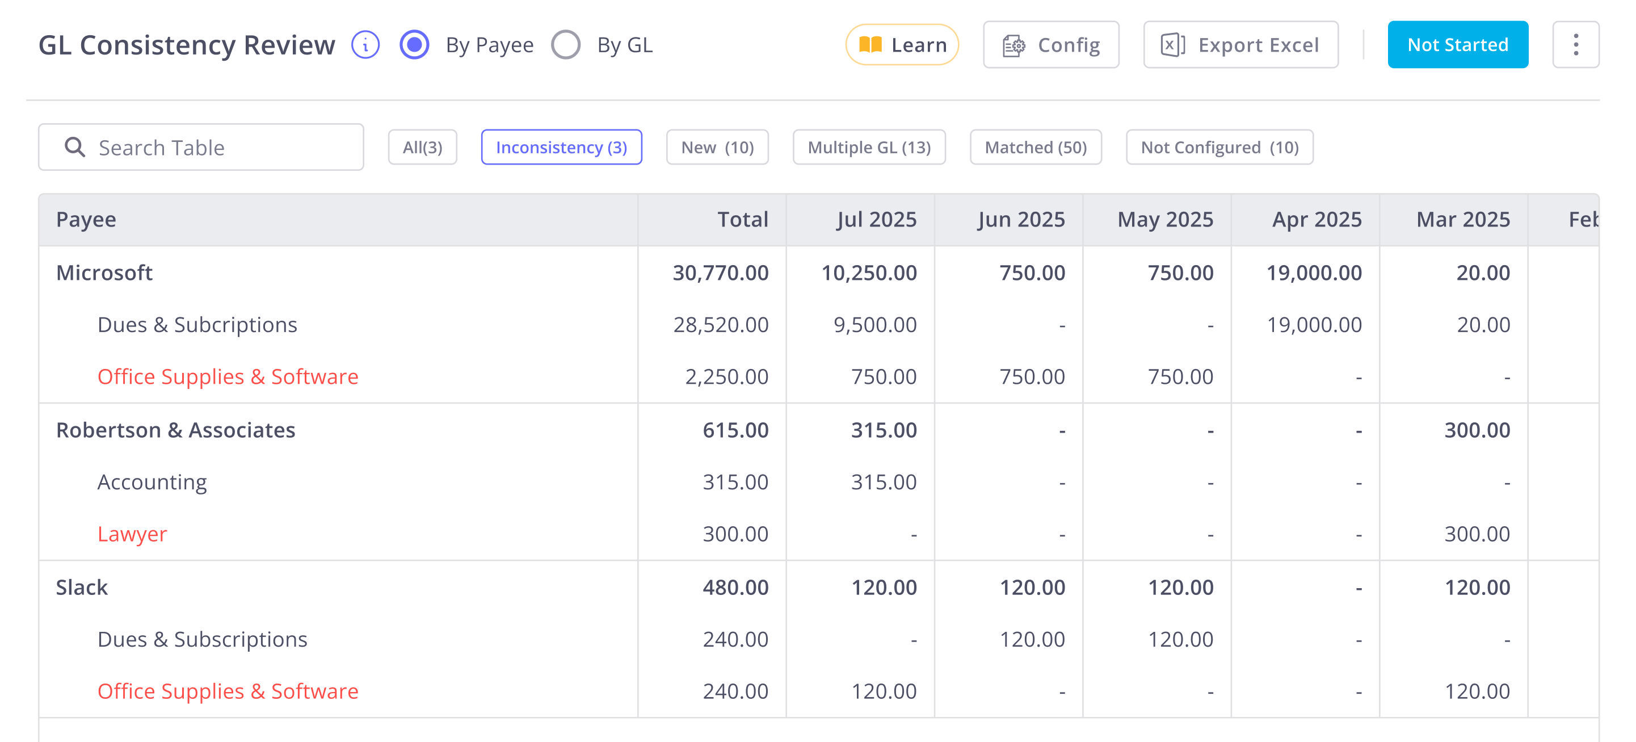The width and height of the screenshot is (1636, 742).
Task: Select the By Payee radio button
Action: click(414, 45)
